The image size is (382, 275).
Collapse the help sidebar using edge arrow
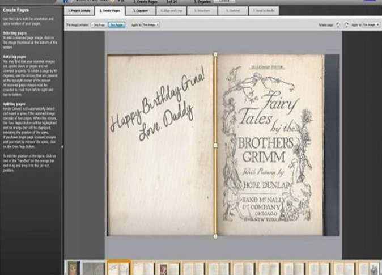tap(62, 146)
